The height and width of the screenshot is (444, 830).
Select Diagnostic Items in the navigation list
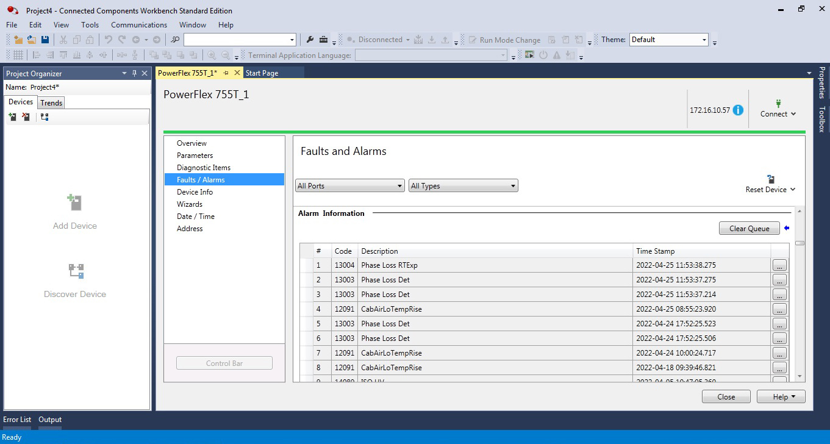pyautogui.click(x=204, y=168)
